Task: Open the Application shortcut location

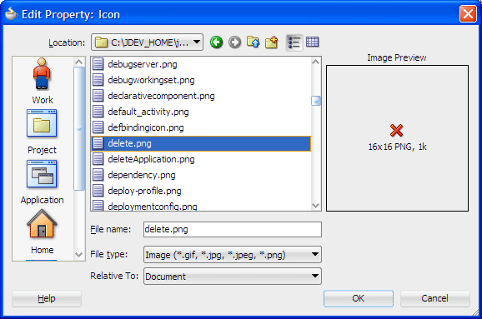Action: [43, 182]
